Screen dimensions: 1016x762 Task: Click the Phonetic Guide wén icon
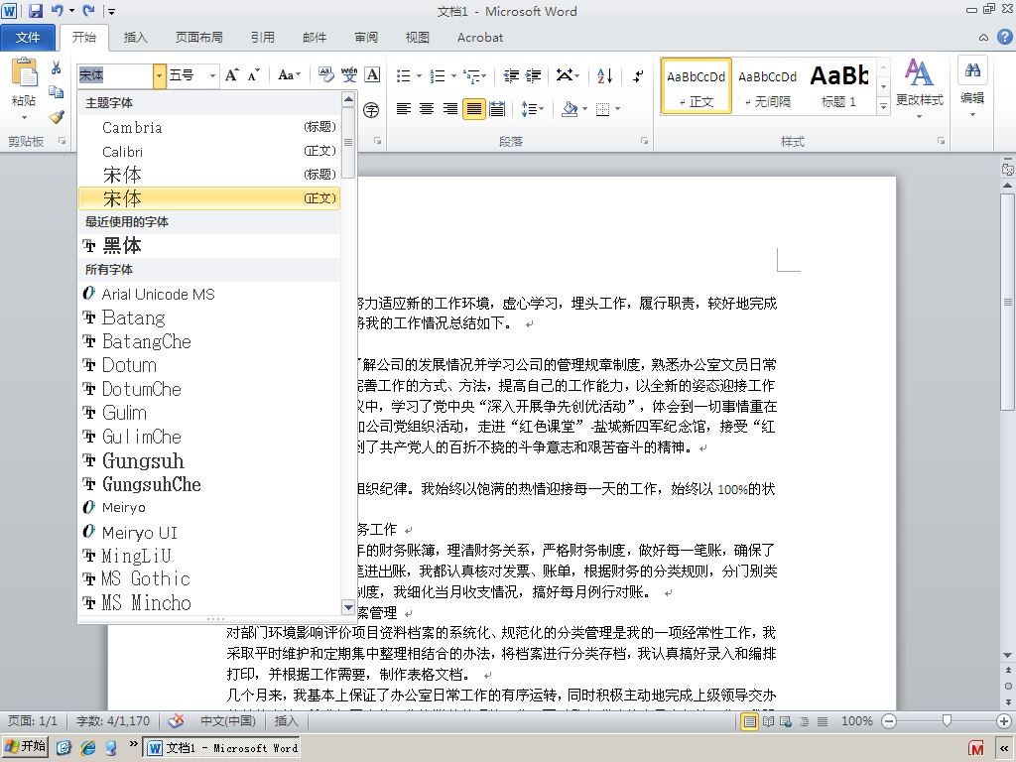coord(349,75)
